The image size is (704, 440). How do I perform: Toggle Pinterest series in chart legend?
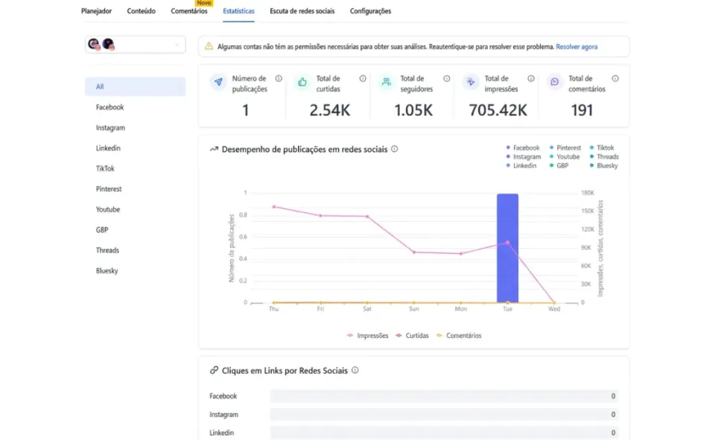[x=565, y=147]
